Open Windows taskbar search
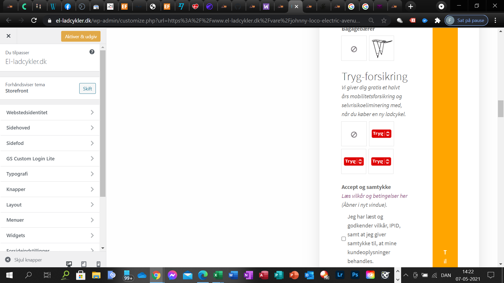Screen dimensions: 504x283 click(28, 275)
